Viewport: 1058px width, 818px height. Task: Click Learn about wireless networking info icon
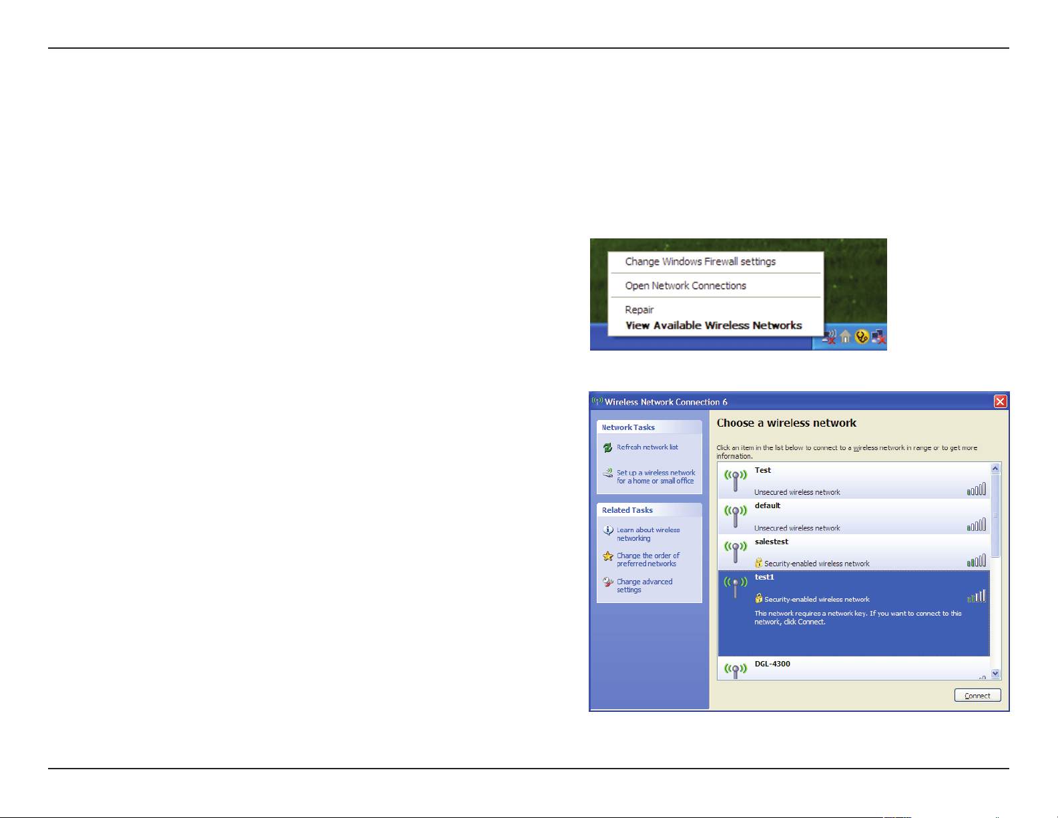click(607, 530)
